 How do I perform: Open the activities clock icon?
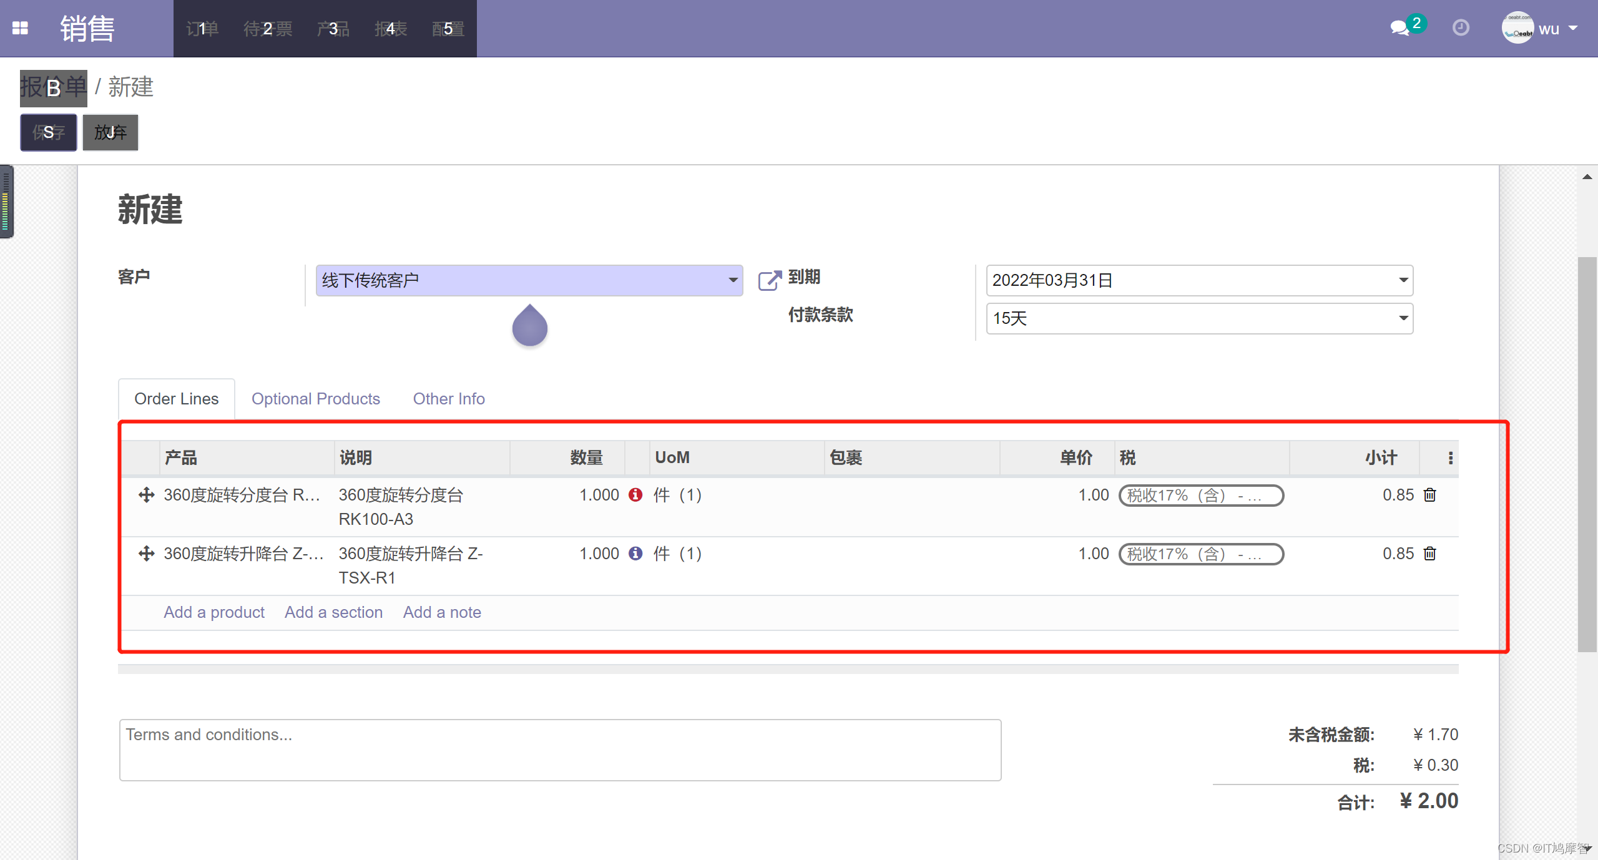(x=1461, y=28)
